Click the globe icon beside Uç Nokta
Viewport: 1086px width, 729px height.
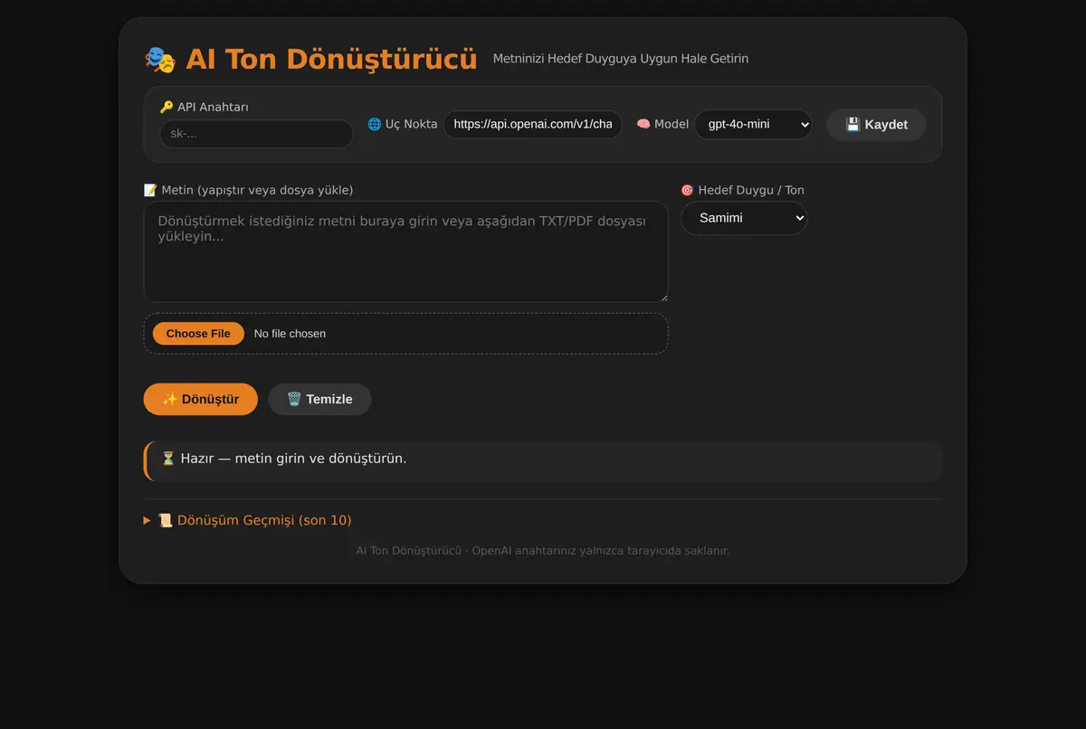click(374, 124)
